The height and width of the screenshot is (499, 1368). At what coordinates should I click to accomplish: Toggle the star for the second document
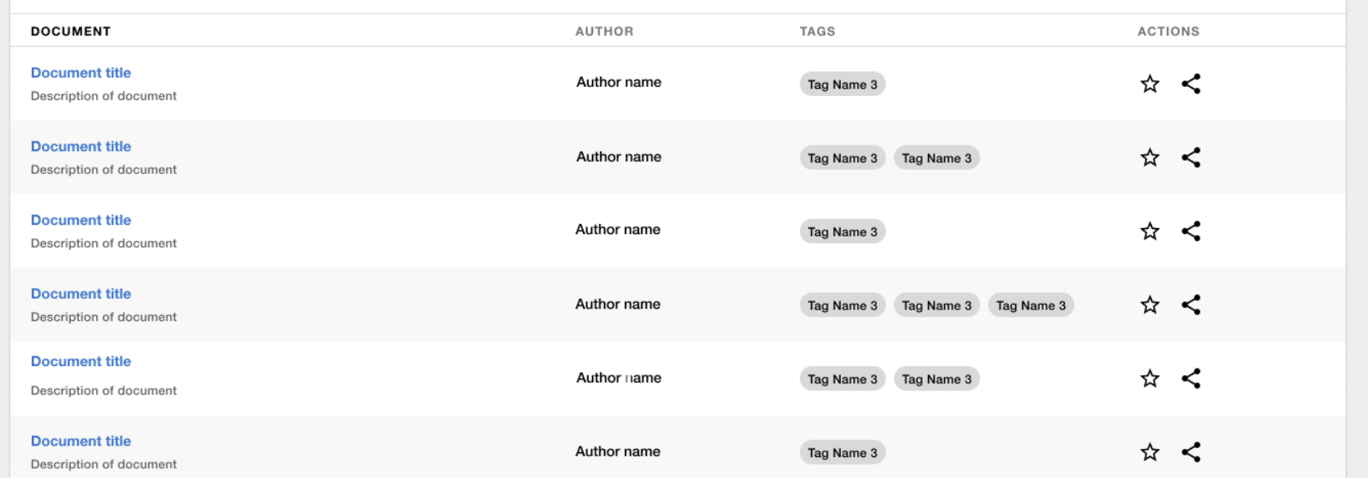[x=1150, y=157]
